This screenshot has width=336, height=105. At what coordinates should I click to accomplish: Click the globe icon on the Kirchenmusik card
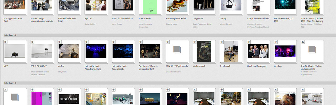(195, 42)
